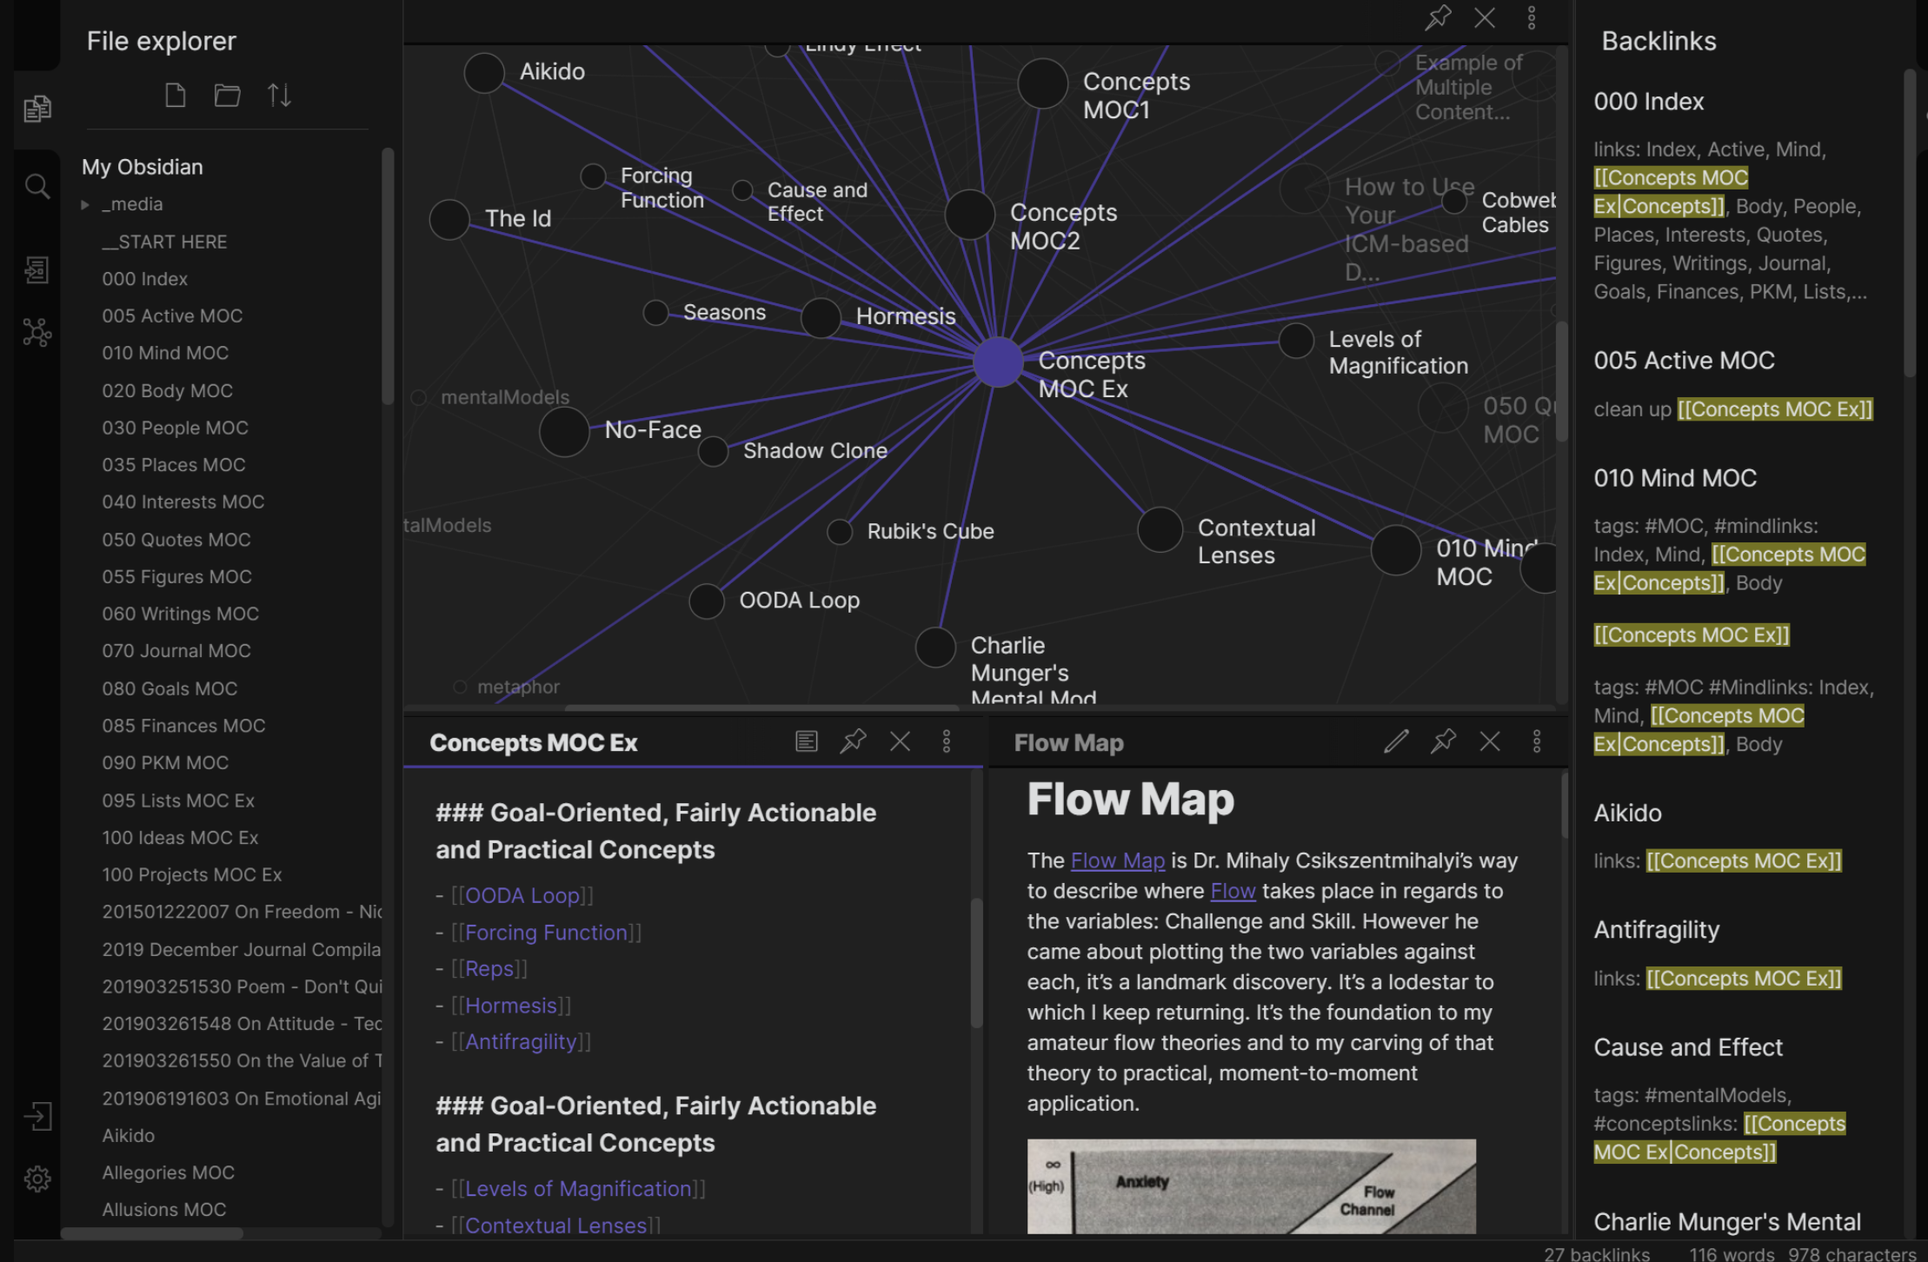Click the OODA Loop wiki link
This screenshot has height=1262, width=1928.
[x=522, y=895]
